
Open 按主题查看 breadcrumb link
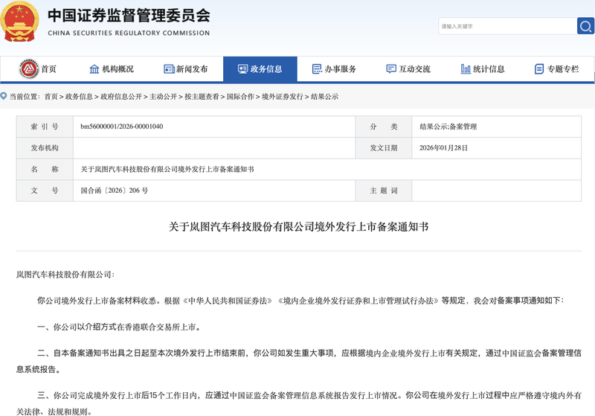tap(202, 97)
